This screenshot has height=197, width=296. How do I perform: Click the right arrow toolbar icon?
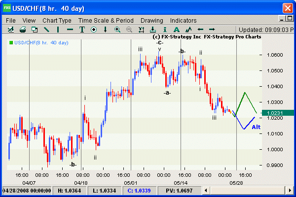pyautogui.click(x=212, y=30)
